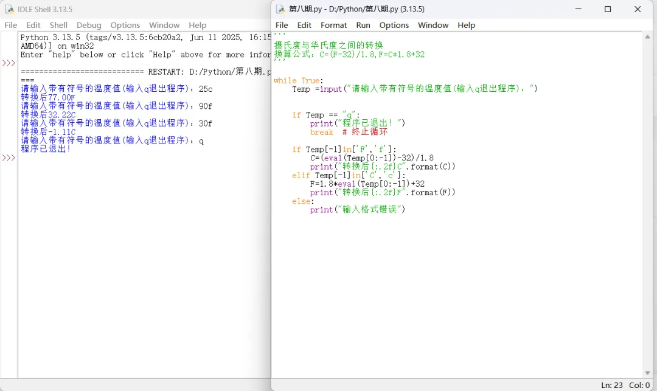Click the comment line '摄氏度与华氏度之间的转换'
The height and width of the screenshot is (391, 657).
[328, 45]
